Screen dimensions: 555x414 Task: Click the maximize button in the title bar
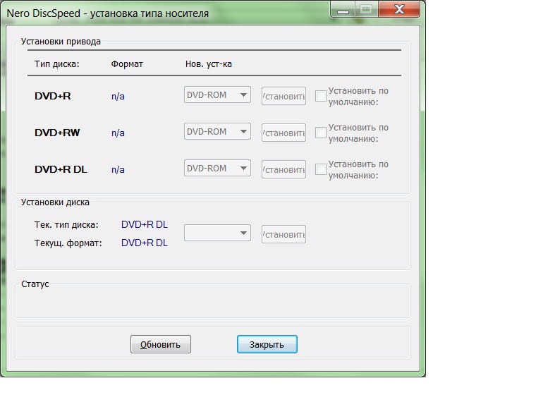[365, 10]
